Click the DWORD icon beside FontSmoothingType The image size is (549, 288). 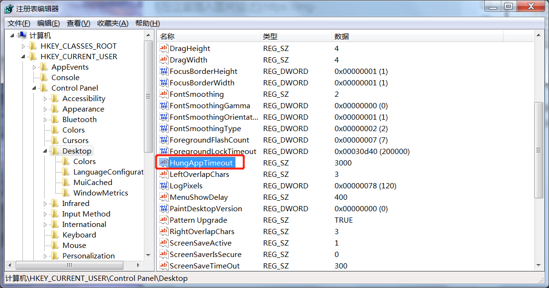pos(163,128)
